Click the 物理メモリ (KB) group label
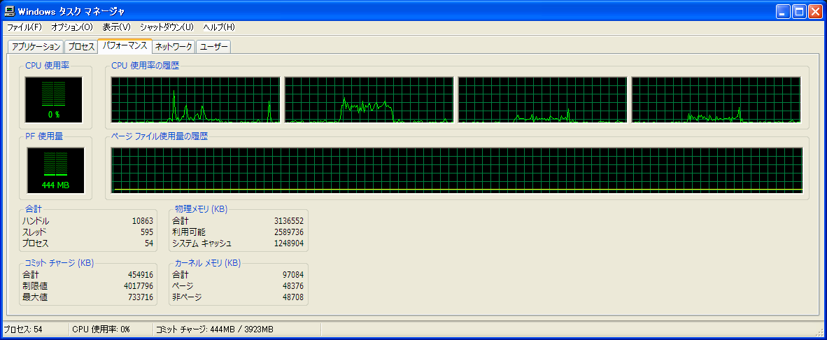The image size is (827, 340). click(201, 209)
